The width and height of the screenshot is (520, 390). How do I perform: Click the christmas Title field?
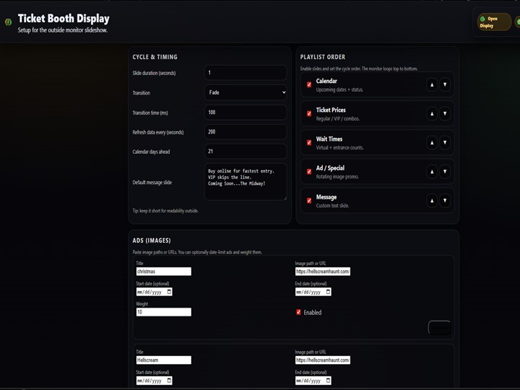164,272
